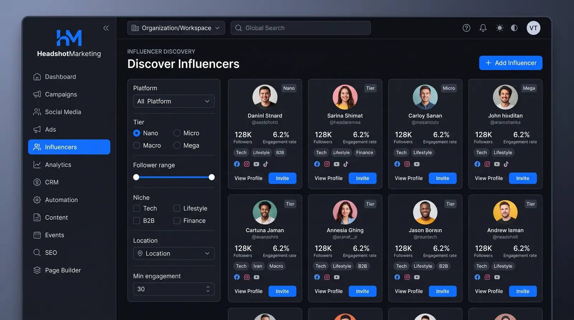View Profile of Sarina Shimat
Image resolution: width=574 pixels, height=320 pixels.
(329, 178)
